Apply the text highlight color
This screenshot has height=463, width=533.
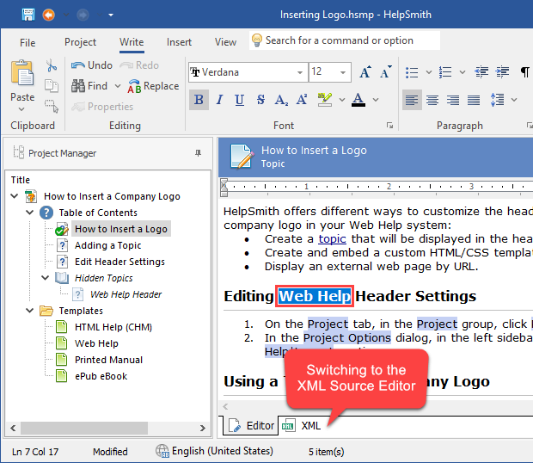tap(325, 100)
